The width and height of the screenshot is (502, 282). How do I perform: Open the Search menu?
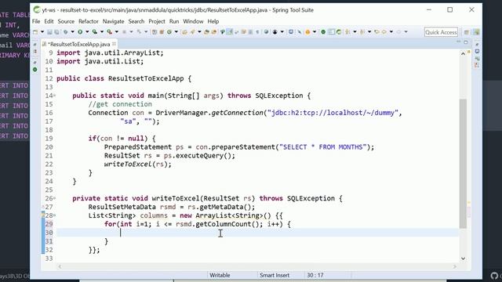point(136,21)
